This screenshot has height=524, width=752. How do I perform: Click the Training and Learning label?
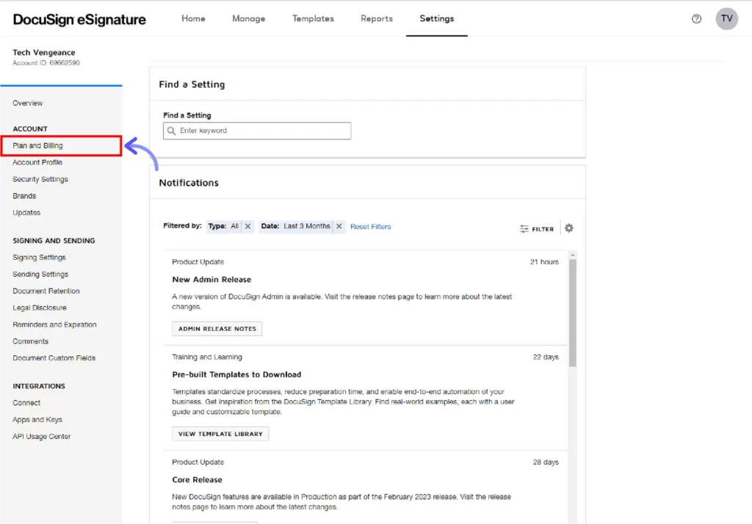[x=207, y=357]
